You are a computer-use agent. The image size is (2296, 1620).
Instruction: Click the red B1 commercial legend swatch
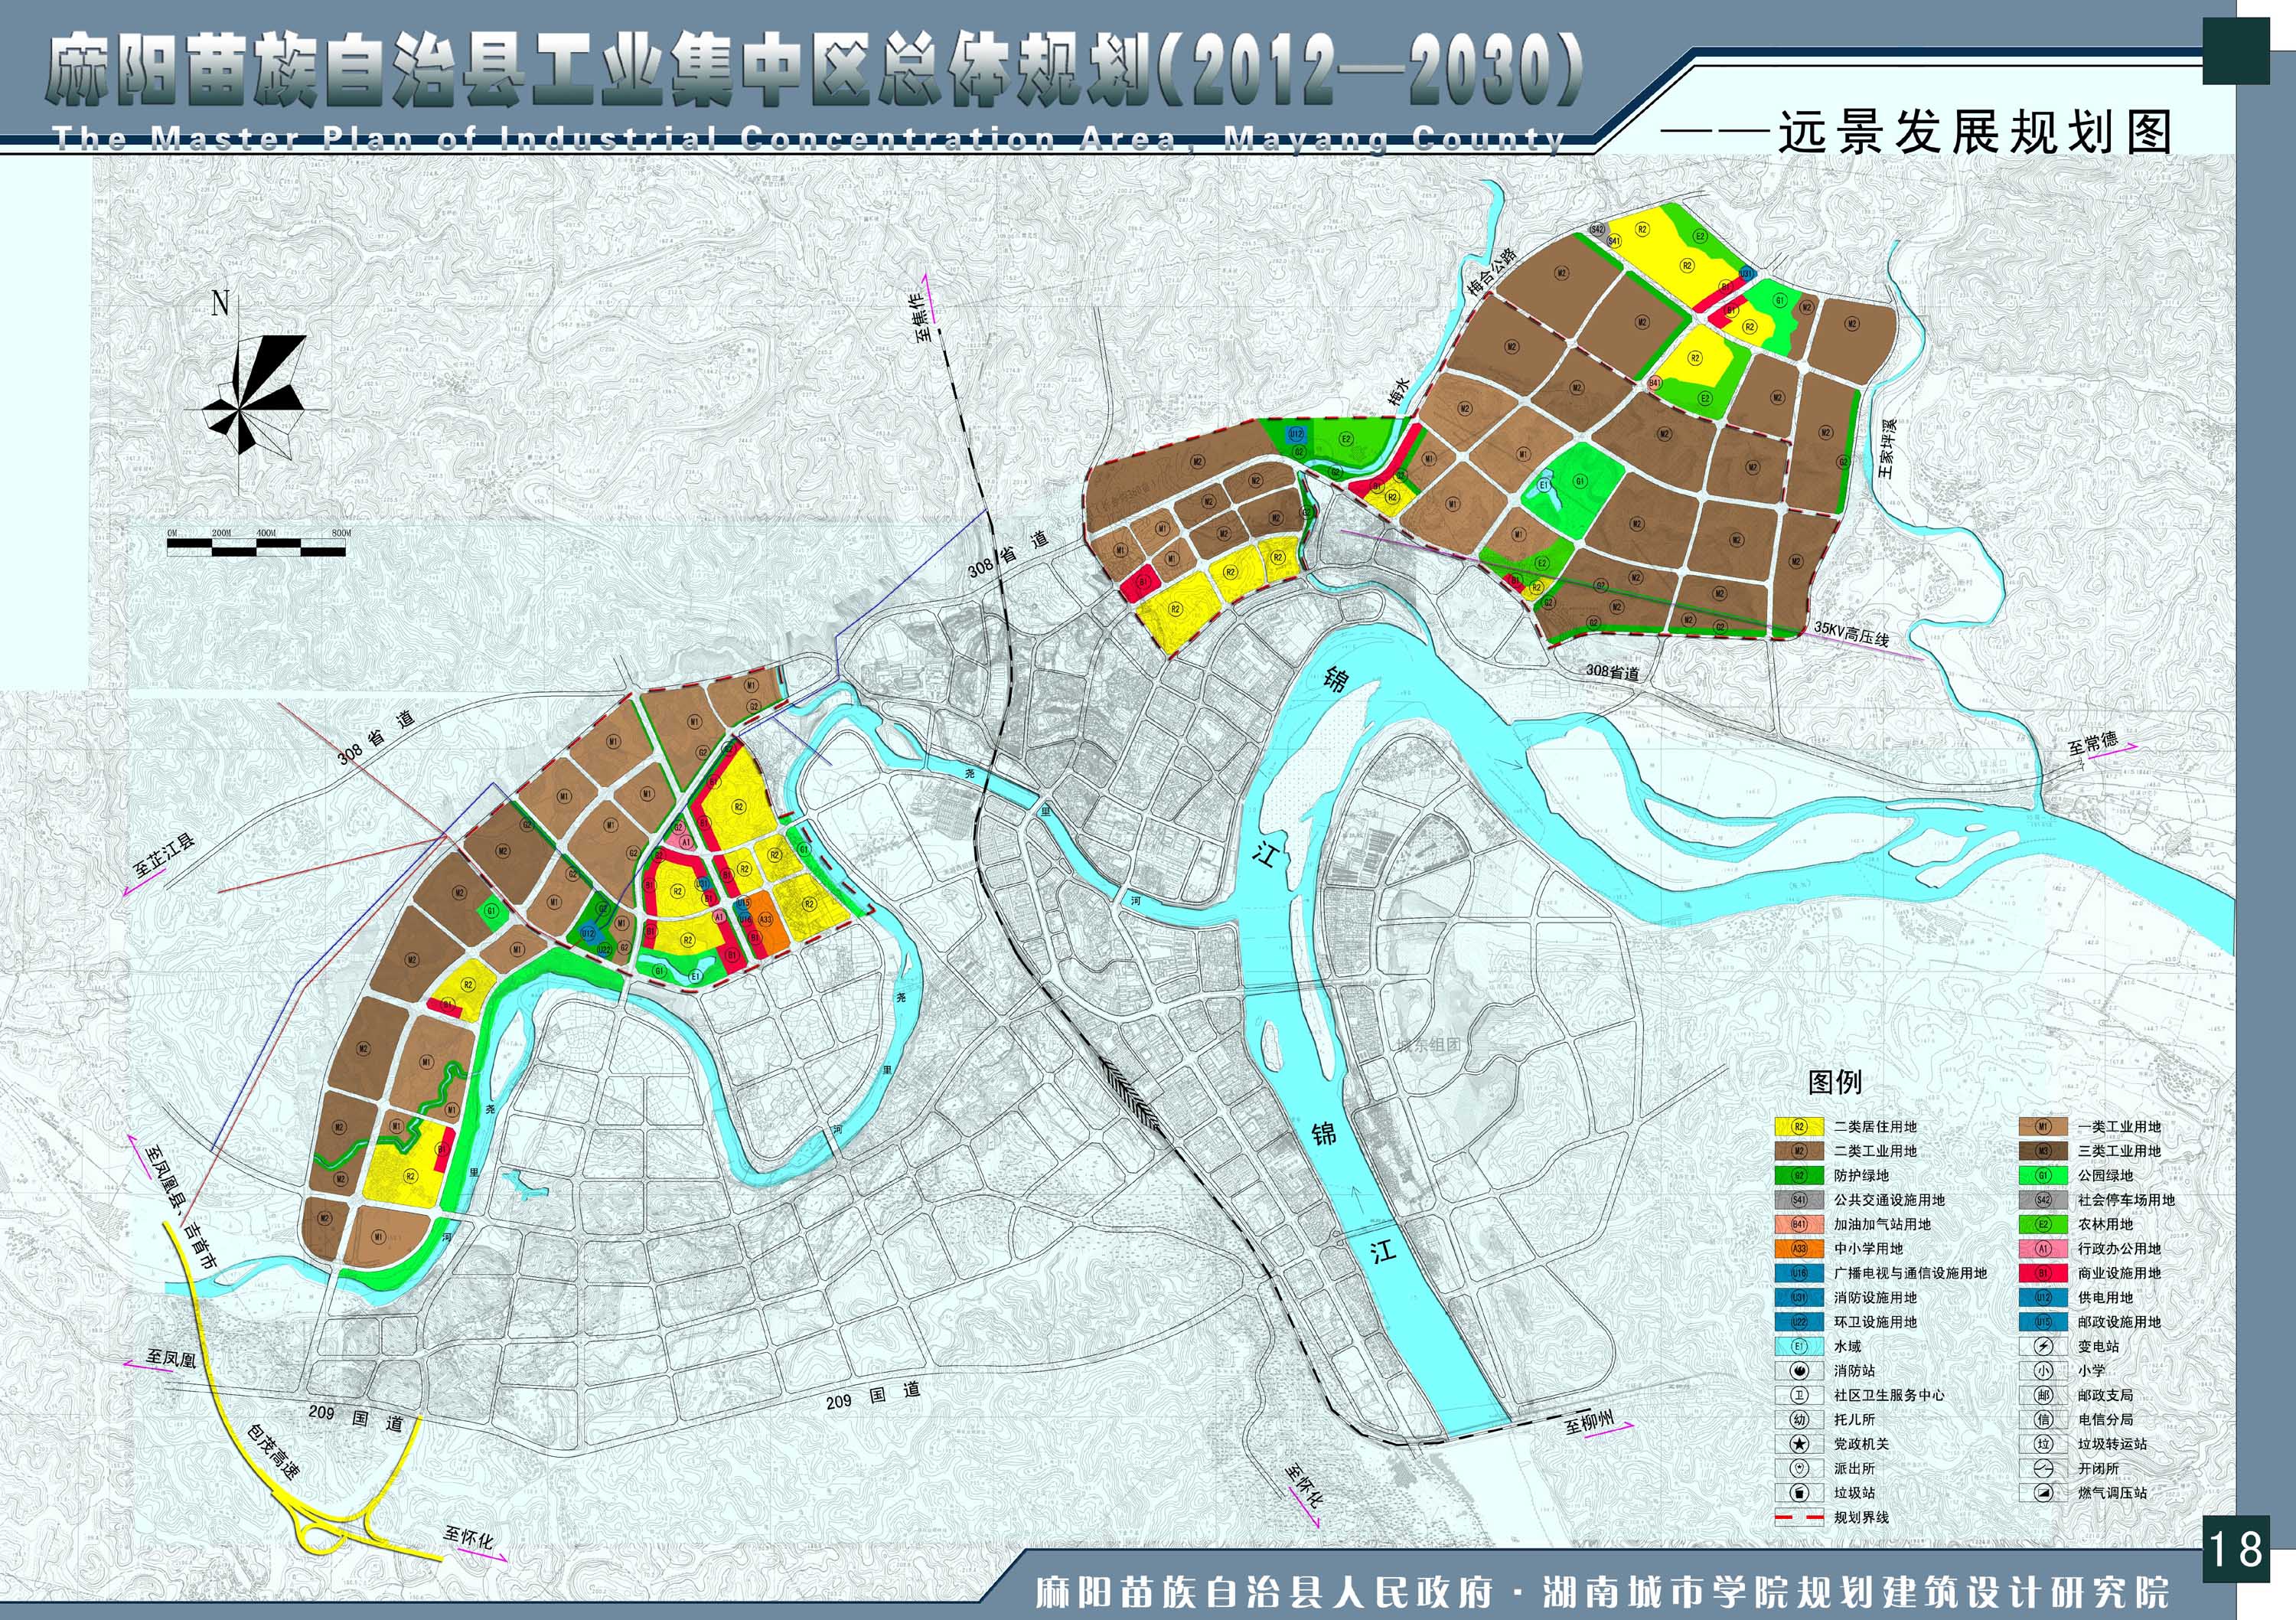click(x=2043, y=1274)
